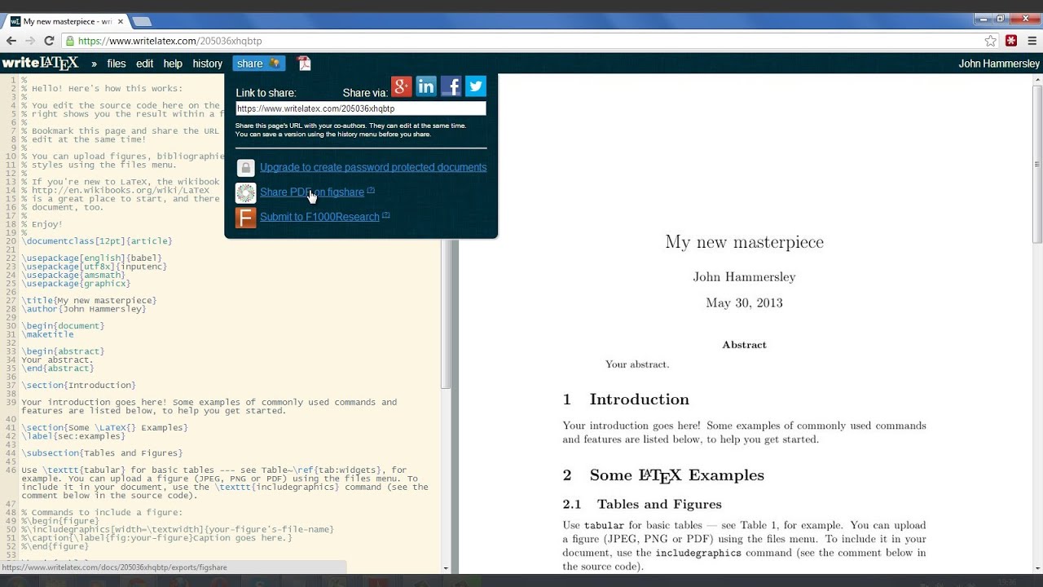Viewport: 1043px width, 587px height.
Task: Follow the Submit to F1000Research link
Action: [319, 217]
